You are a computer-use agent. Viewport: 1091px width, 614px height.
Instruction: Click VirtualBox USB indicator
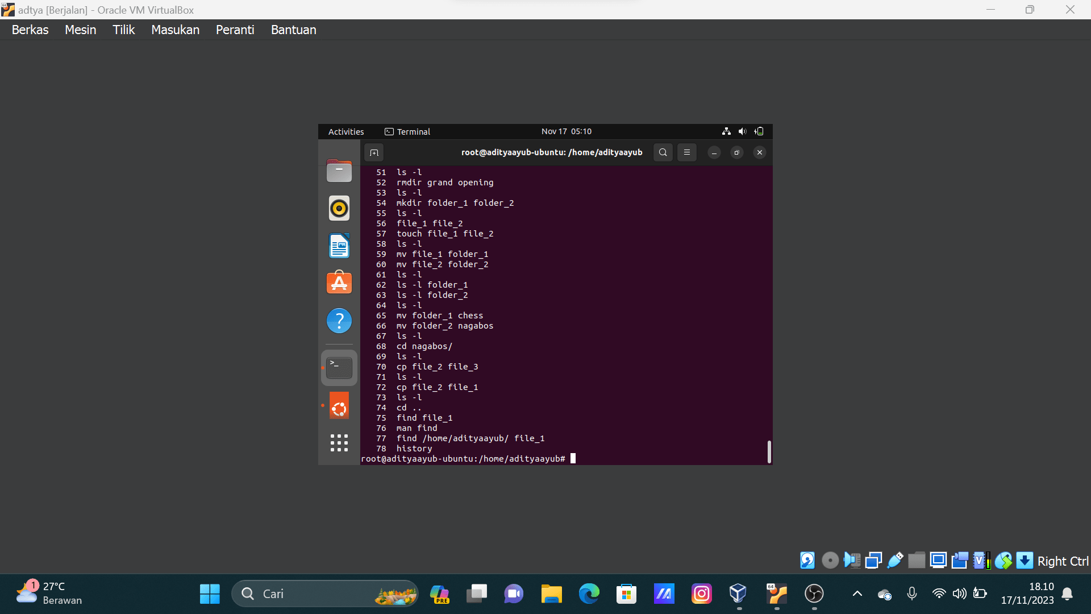tap(895, 561)
